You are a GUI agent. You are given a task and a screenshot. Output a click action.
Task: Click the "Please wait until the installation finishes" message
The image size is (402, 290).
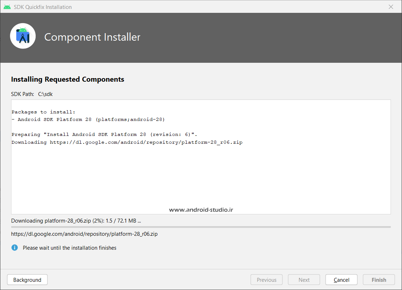pos(70,248)
